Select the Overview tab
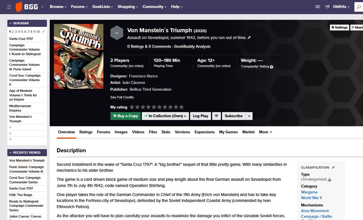The image size is (363, 220). [x=66, y=132]
